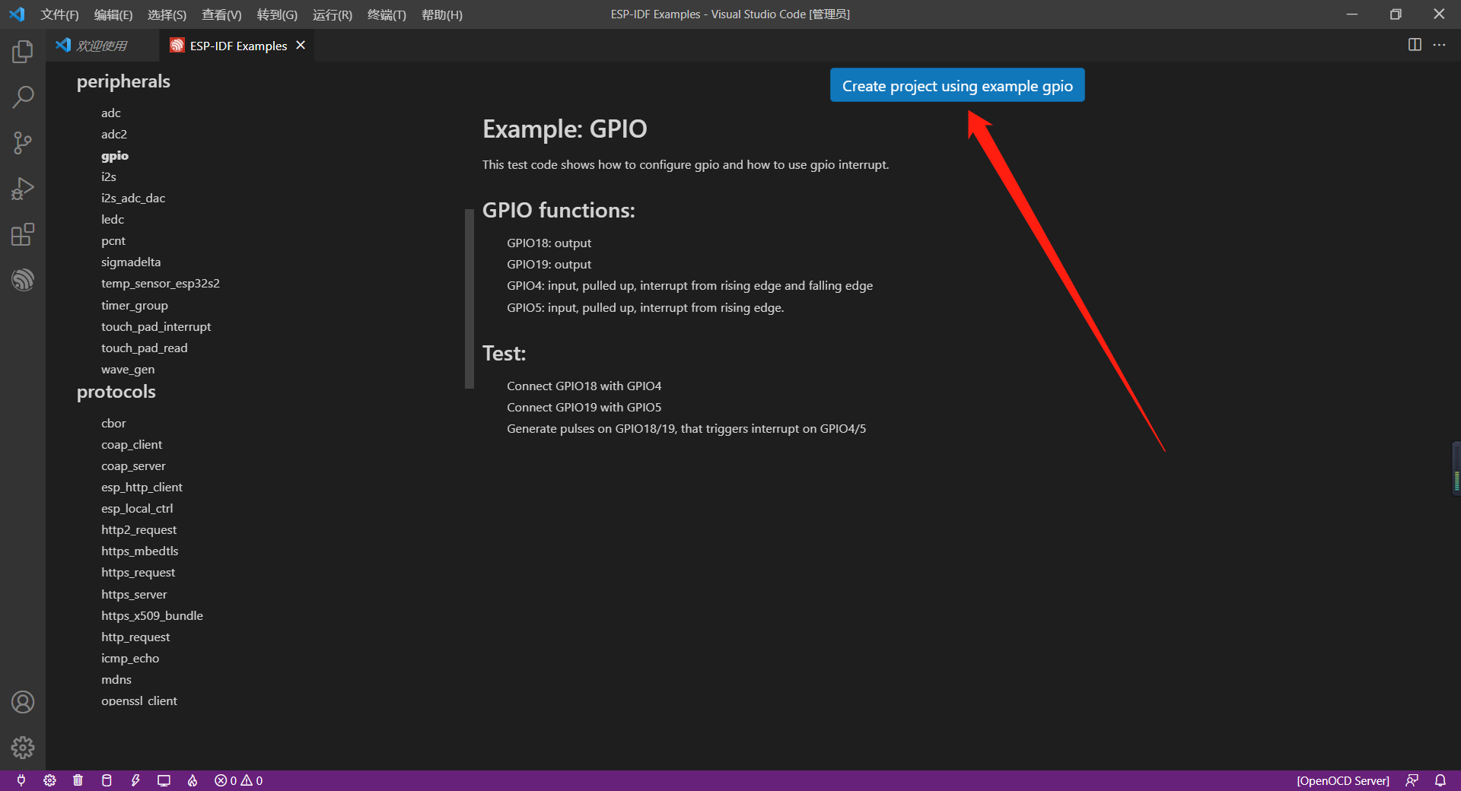The image size is (1461, 791).
Task: Select the esp_http_client example
Action: (x=142, y=487)
